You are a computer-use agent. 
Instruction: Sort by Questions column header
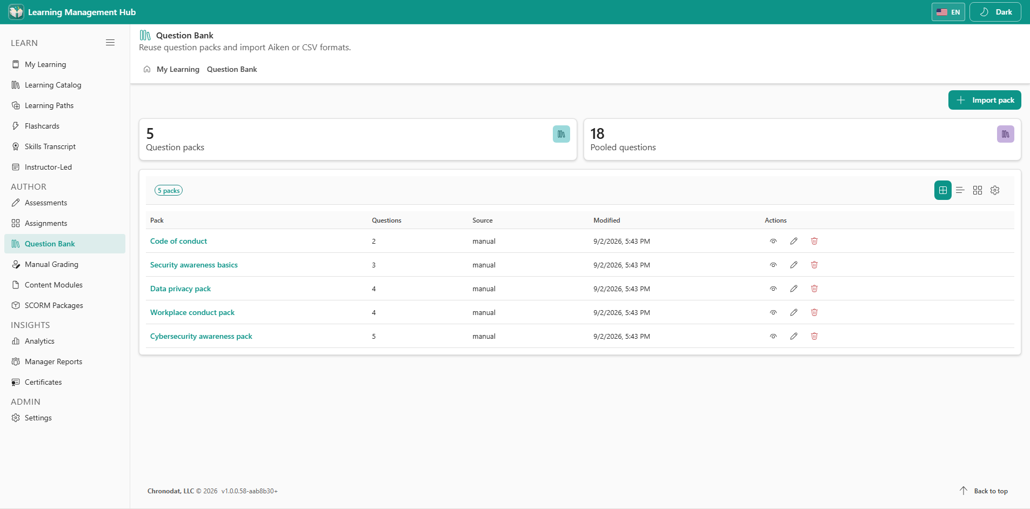(386, 220)
